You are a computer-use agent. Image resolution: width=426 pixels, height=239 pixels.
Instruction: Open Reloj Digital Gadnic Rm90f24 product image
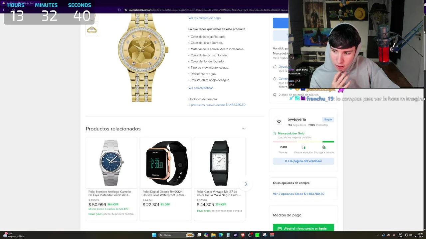tap(166, 163)
